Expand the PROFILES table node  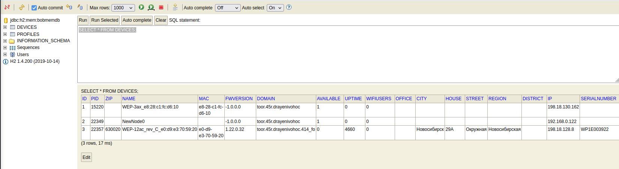5,34
